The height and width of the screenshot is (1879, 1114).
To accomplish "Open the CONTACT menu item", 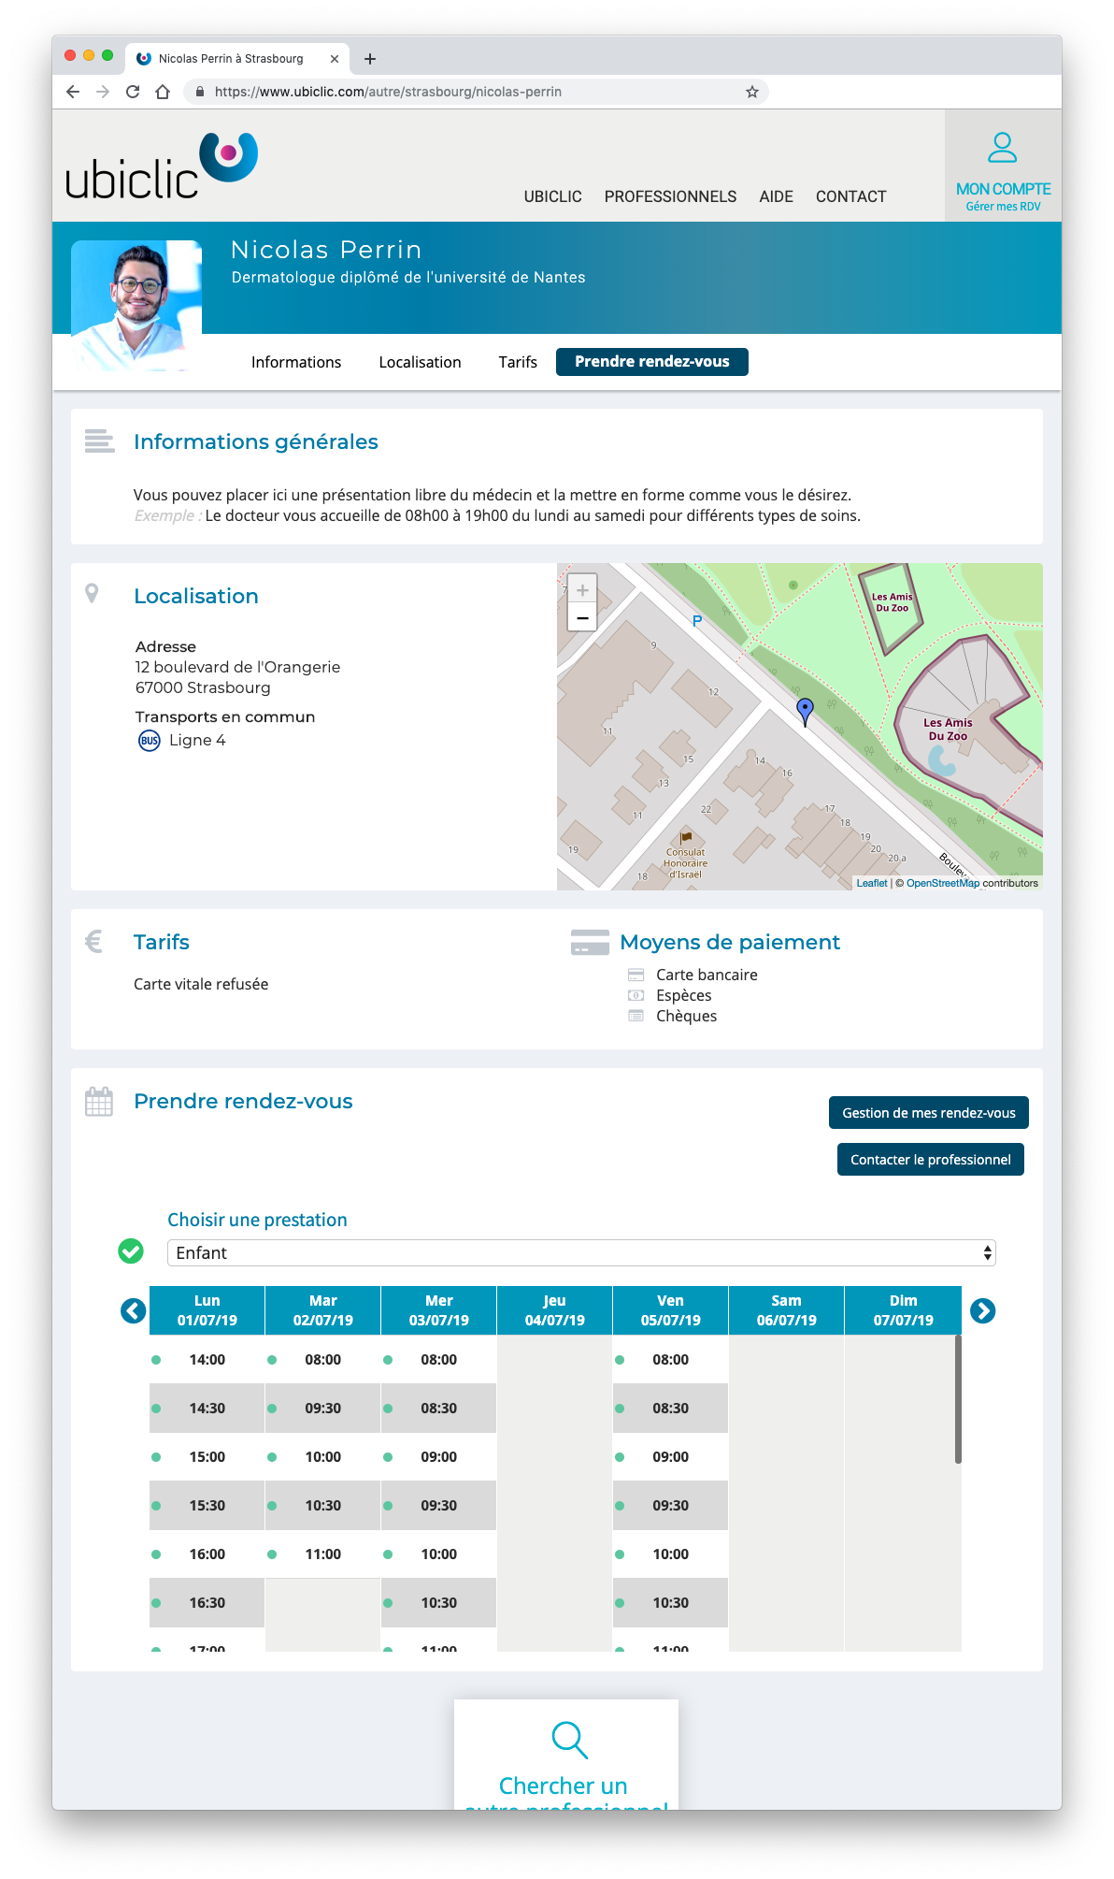I will tap(851, 196).
